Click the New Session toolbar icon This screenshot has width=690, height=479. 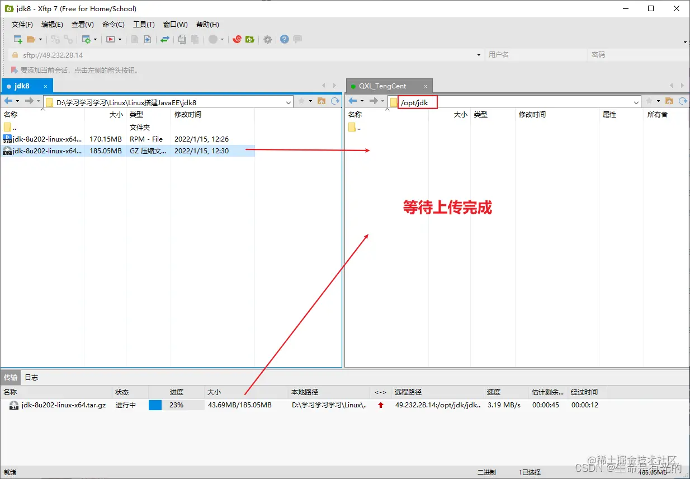[x=18, y=39]
